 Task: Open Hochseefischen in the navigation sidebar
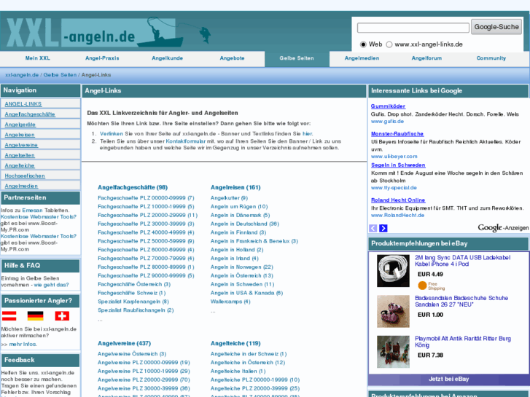click(x=25, y=176)
